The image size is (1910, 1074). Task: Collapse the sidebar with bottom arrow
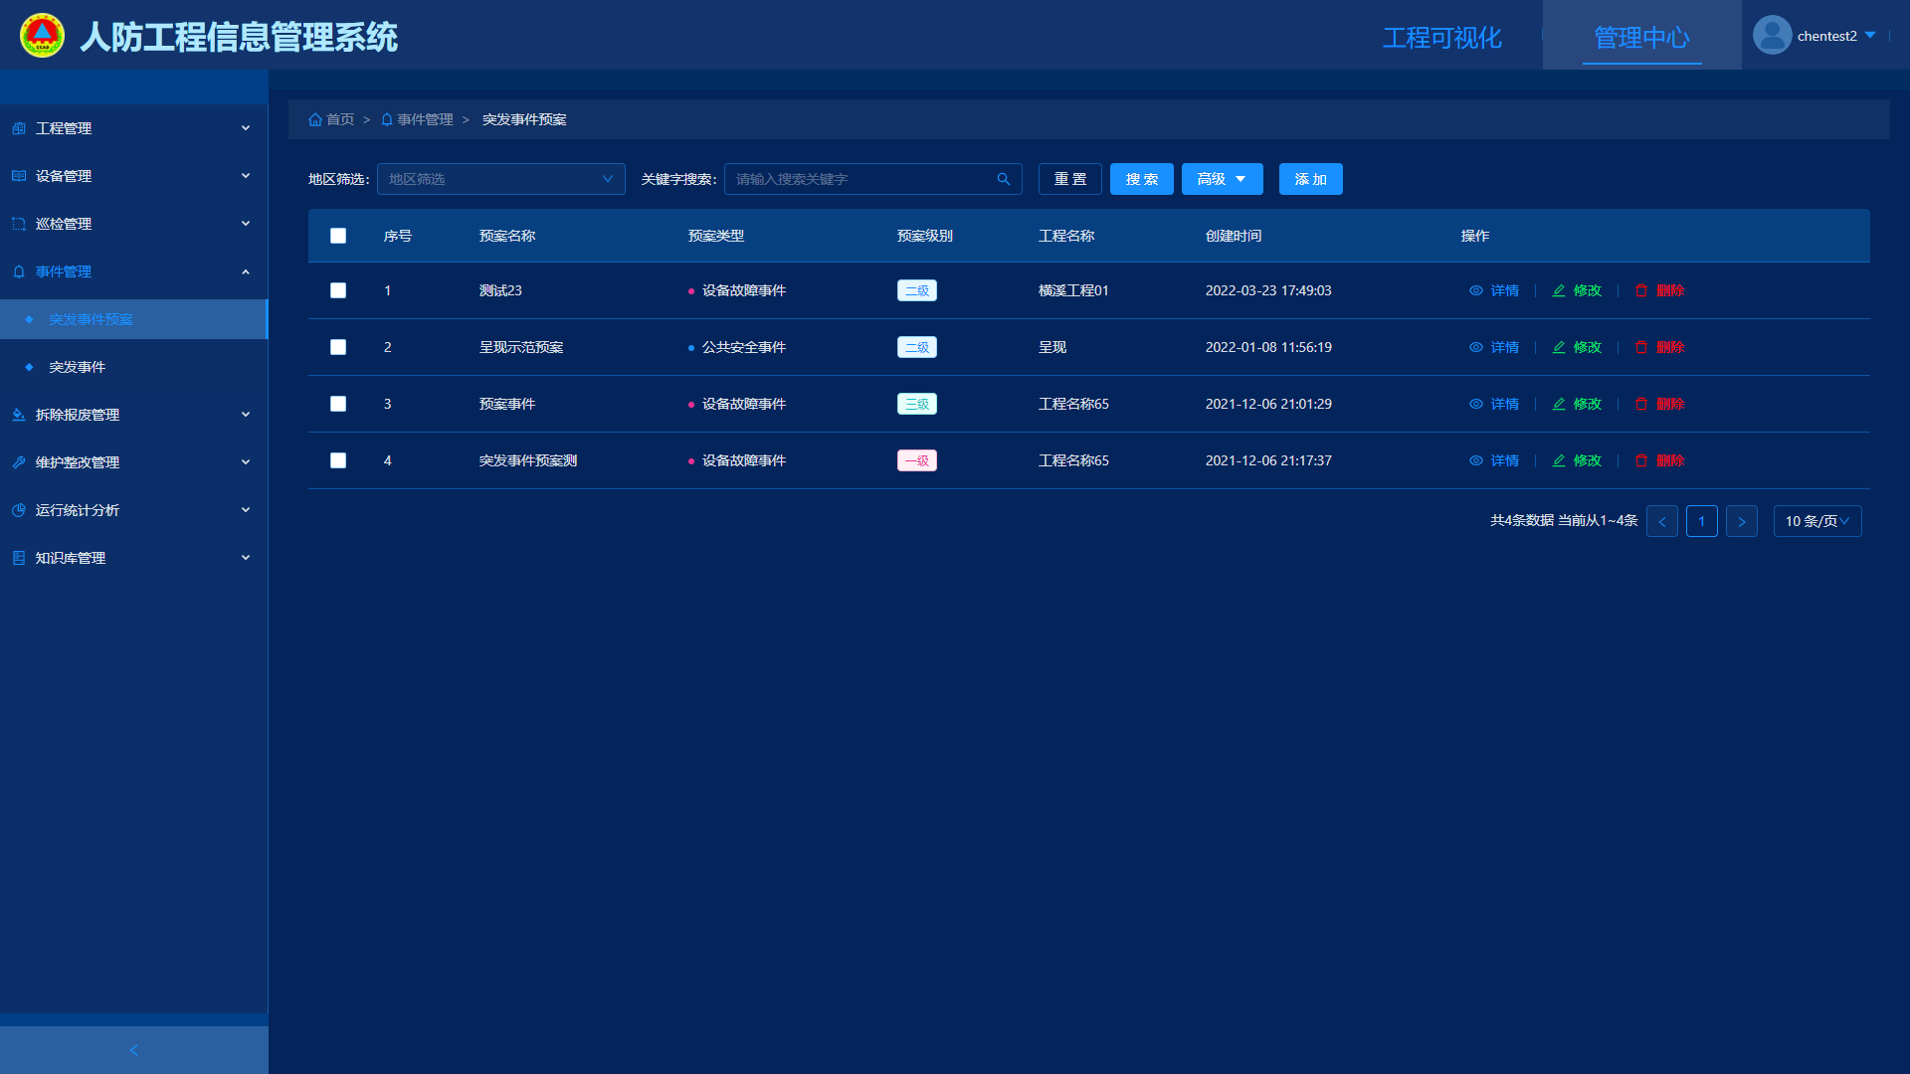(134, 1050)
